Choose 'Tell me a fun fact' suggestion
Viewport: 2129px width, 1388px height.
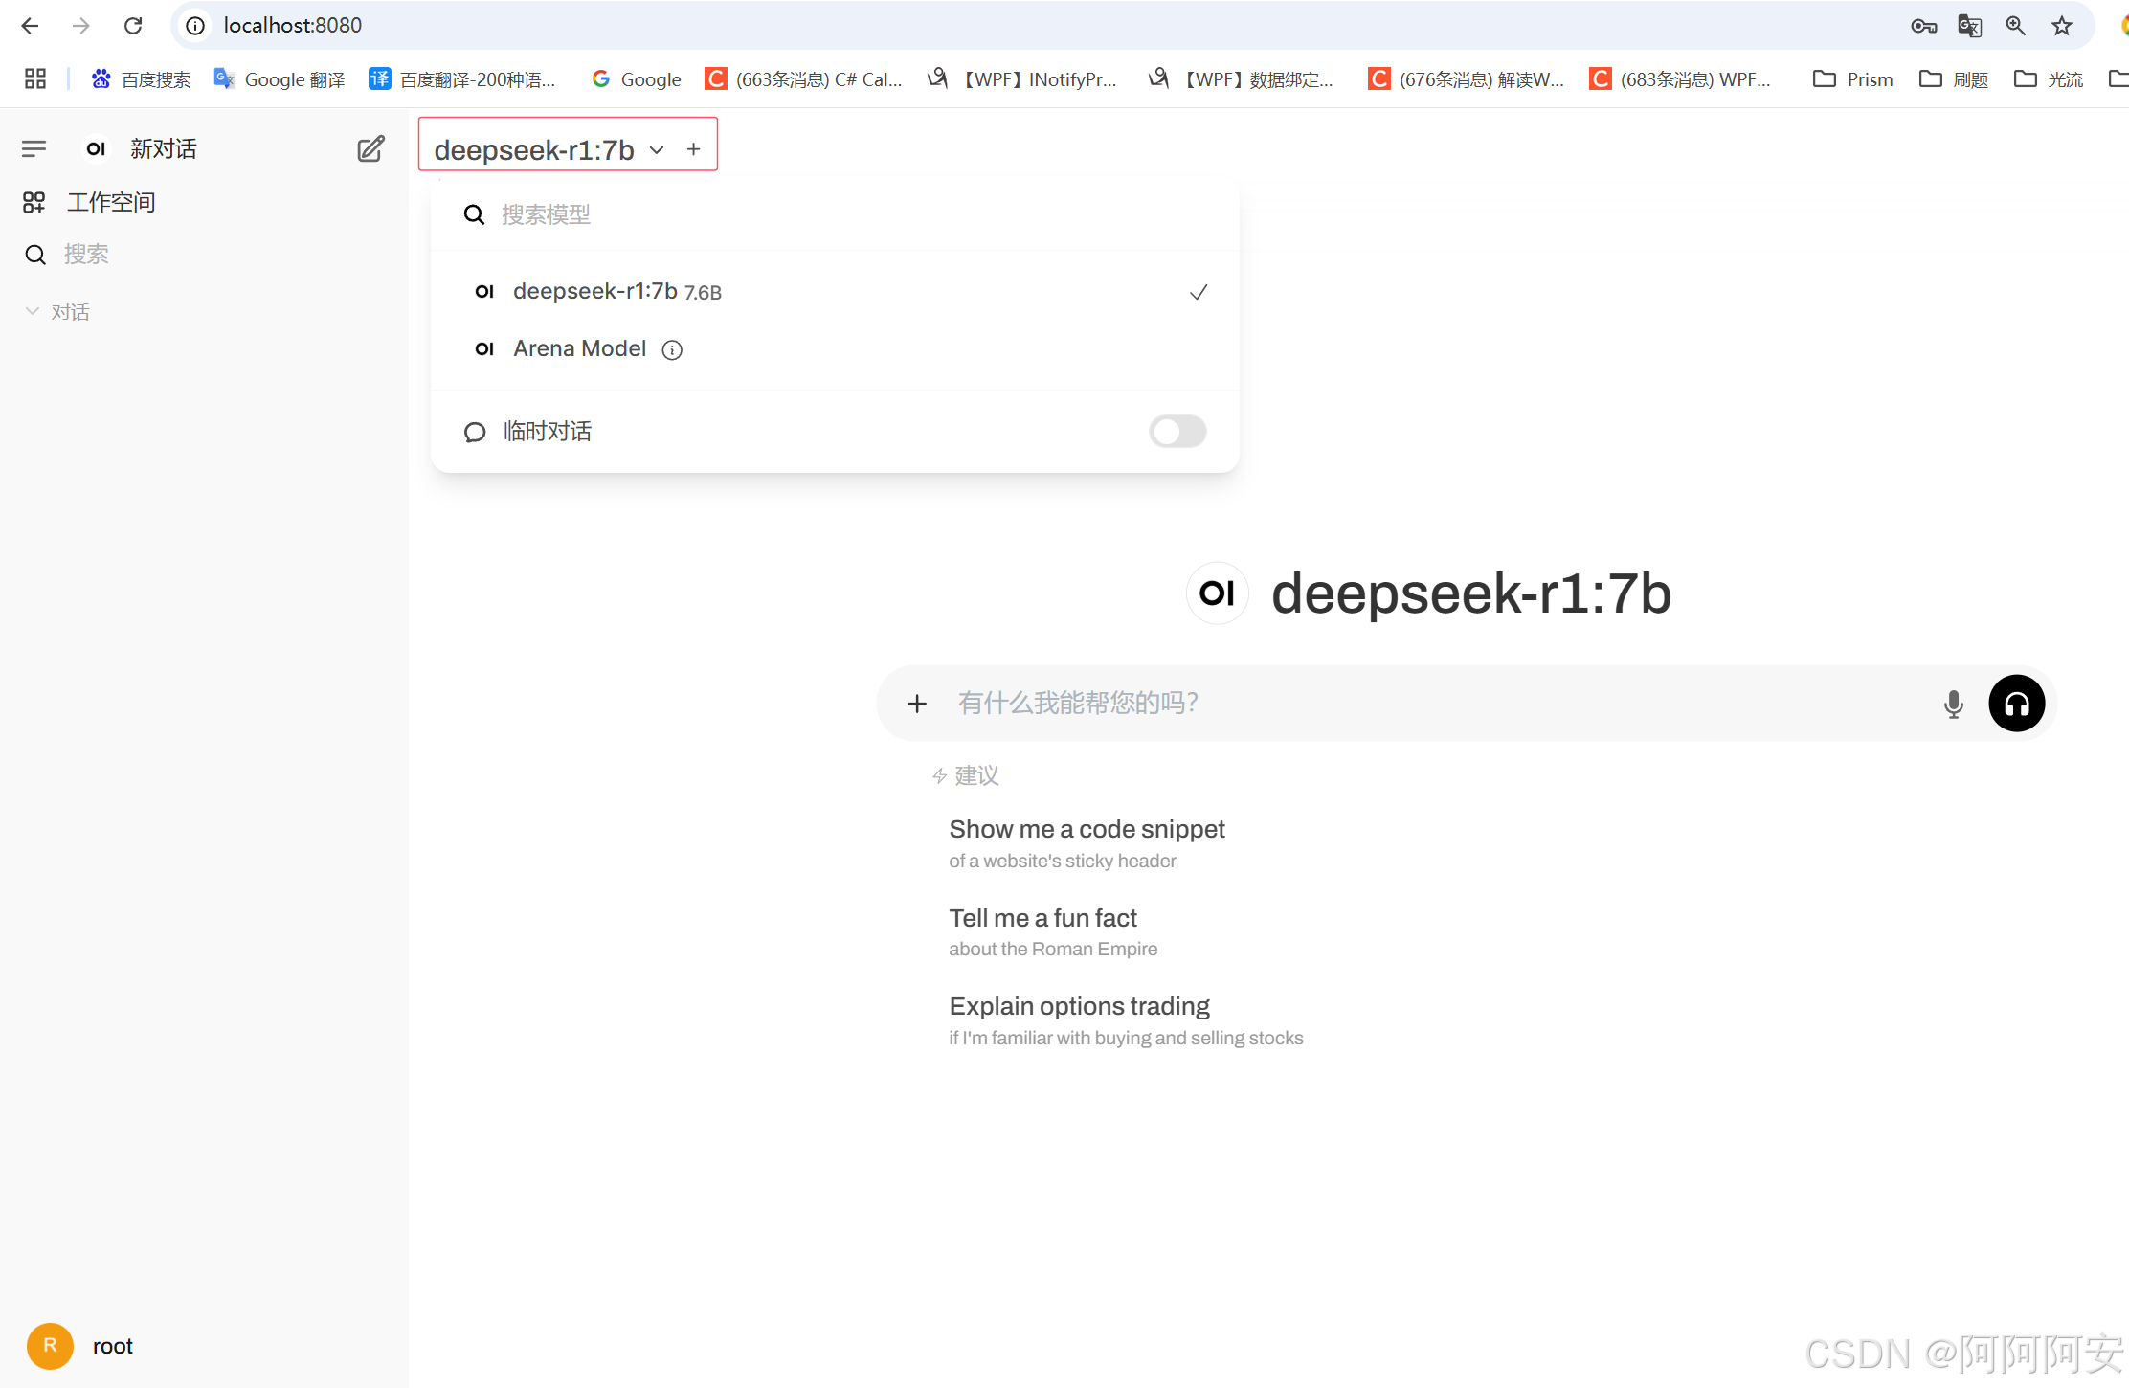1053,932
